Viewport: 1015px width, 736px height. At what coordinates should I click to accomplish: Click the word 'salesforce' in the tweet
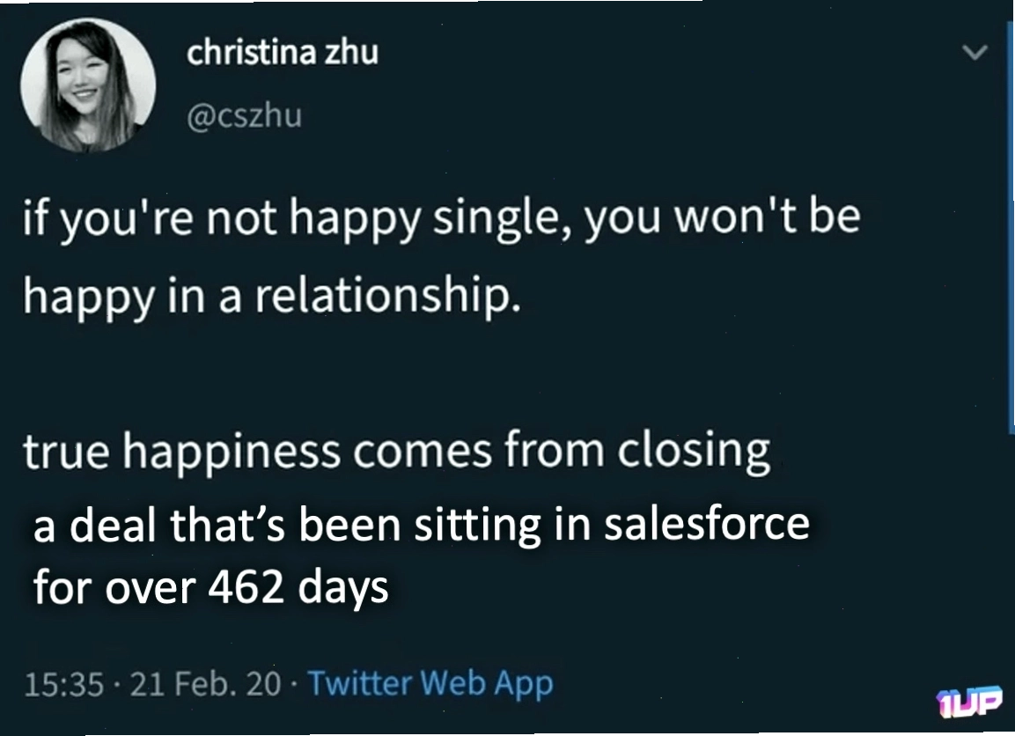(707, 524)
